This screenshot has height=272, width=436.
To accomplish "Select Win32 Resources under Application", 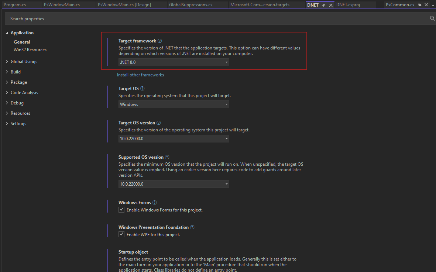I will tap(30, 49).
